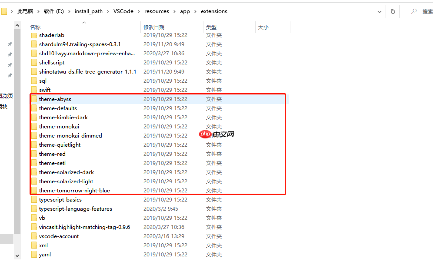Click the scroll up arrow of navigation pane
433x269 pixels.
tap(17, 25)
